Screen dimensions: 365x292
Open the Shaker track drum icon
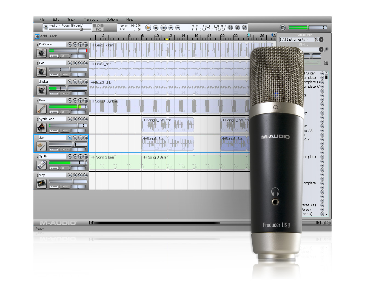pos(41,90)
